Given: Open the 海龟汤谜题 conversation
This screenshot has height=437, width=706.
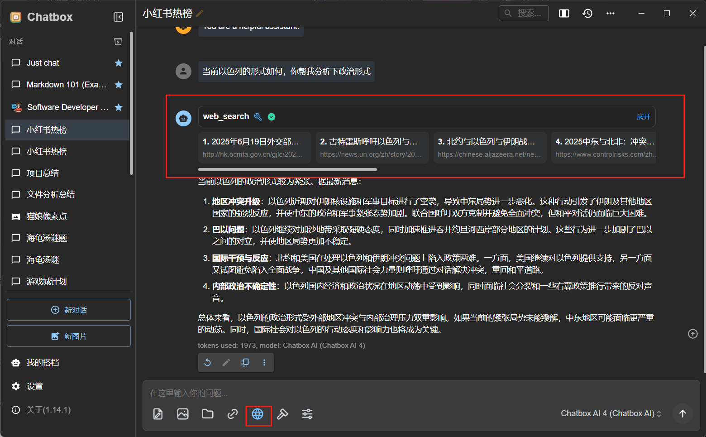Looking at the screenshot, I should tap(67, 238).
